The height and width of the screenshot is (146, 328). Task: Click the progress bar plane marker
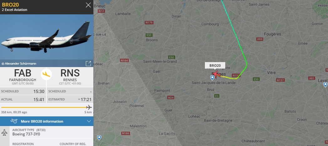click(x=89, y=107)
